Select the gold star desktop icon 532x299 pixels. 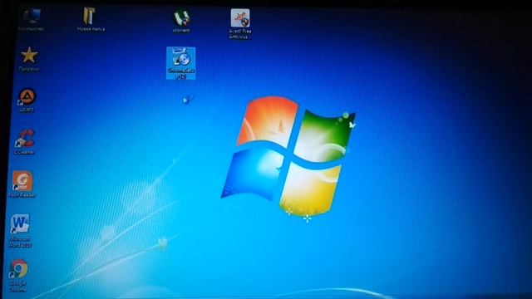29,59
